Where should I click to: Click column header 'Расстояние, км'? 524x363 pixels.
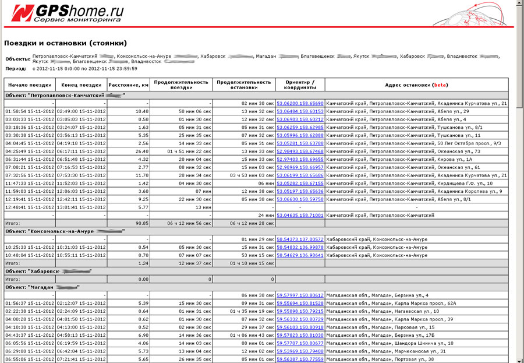[x=128, y=85]
